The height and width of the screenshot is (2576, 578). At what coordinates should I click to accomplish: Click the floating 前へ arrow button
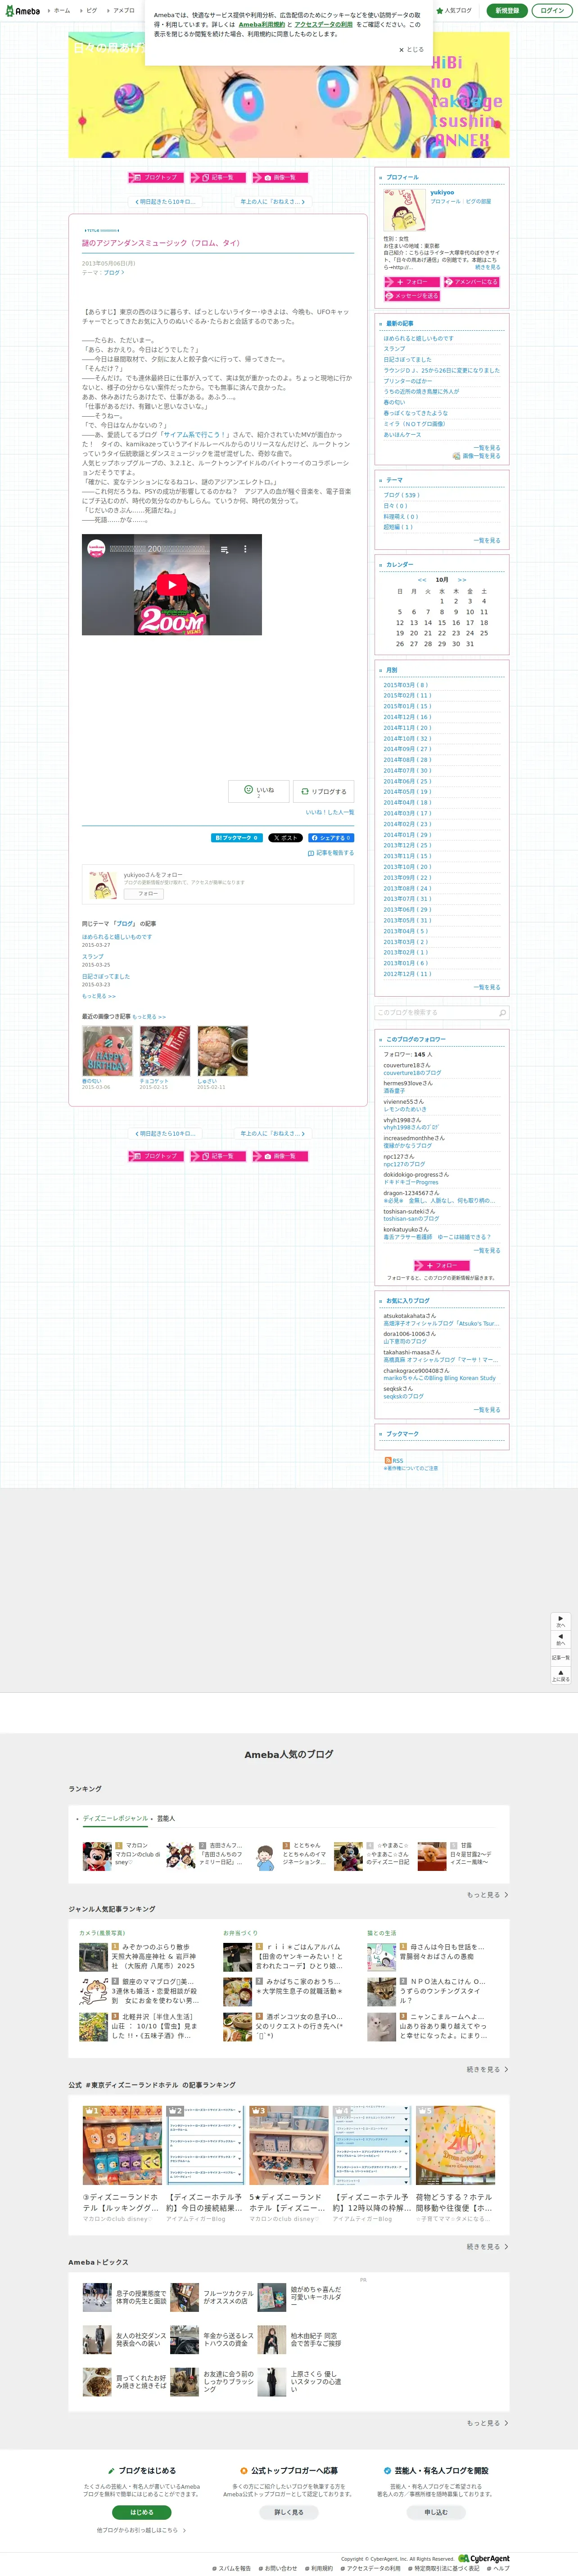(x=561, y=1639)
